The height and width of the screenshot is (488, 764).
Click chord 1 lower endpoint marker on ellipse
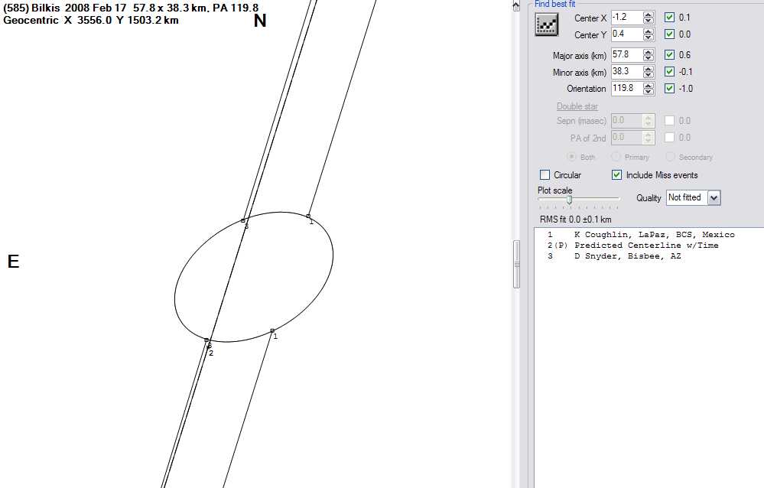point(272,330)
